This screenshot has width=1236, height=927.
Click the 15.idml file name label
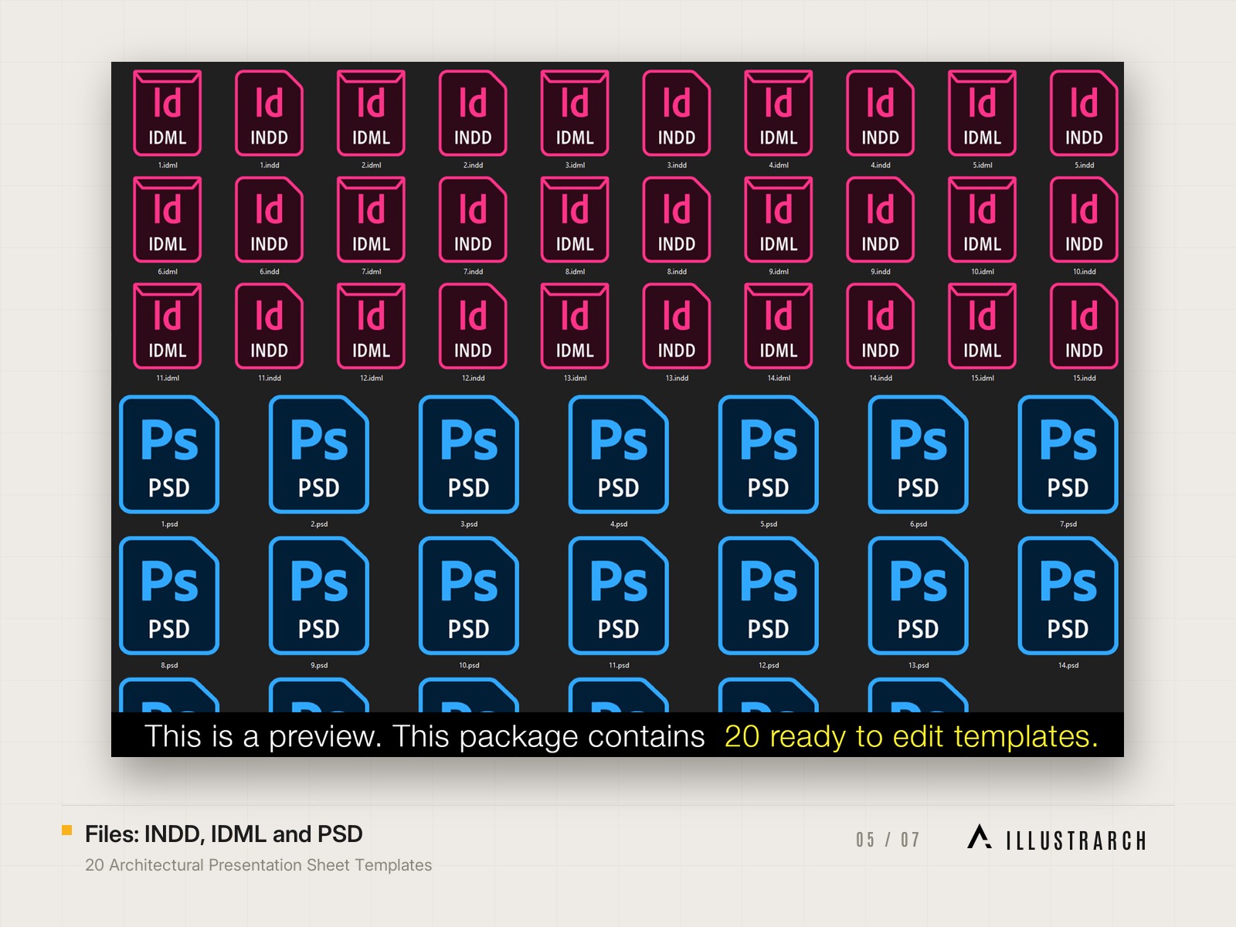coord(983,379)
